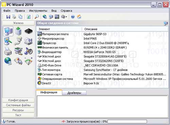
Task: Select the Операционная система row
Action: [x=102, y=79]
